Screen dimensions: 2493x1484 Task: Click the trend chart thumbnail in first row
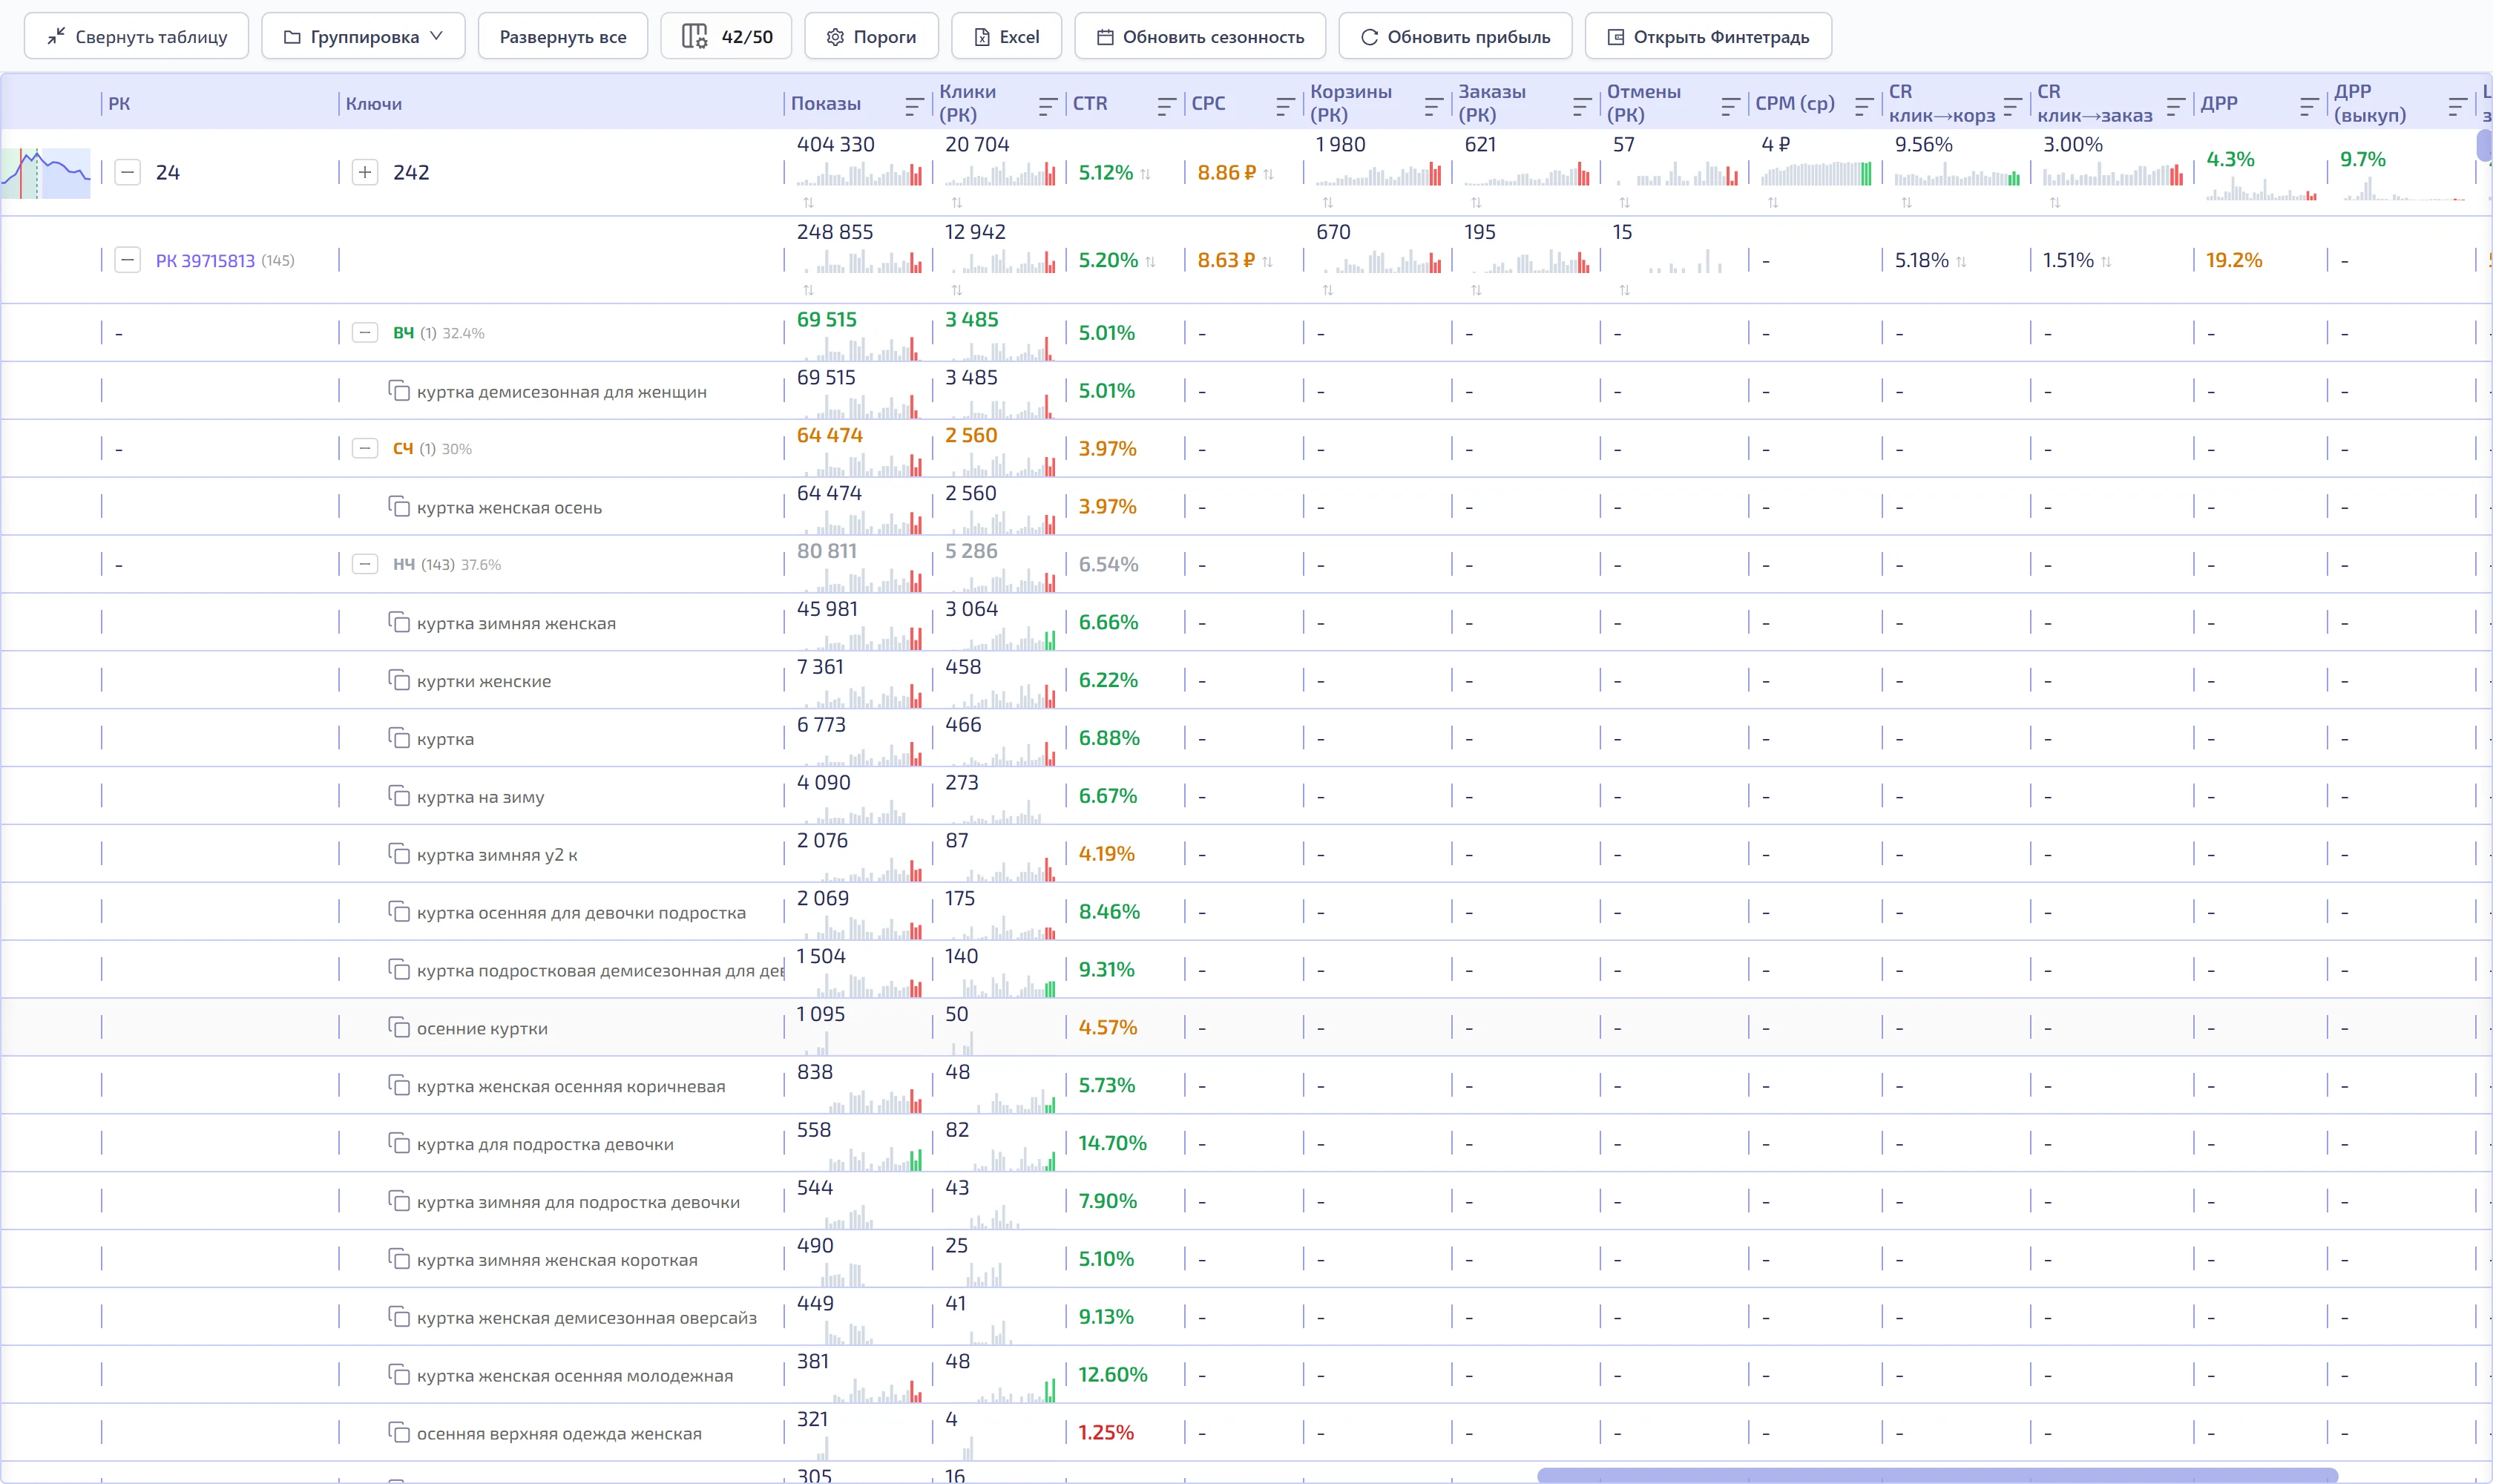pyautogui.click(x=46, y=173)
